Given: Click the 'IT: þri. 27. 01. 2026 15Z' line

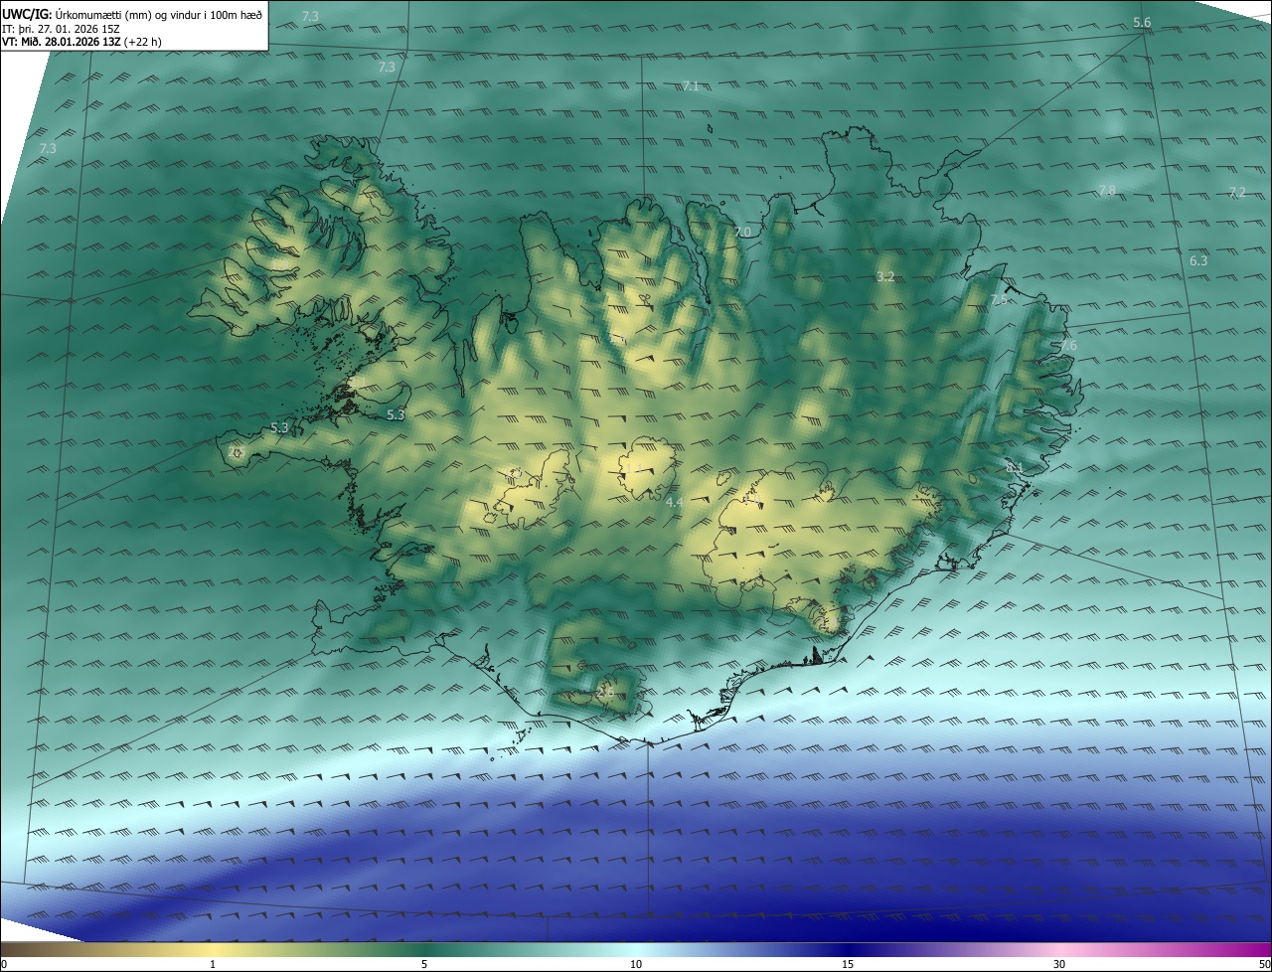Looking at the screenshot, I should pyautogui.click(x=63, y=29).
